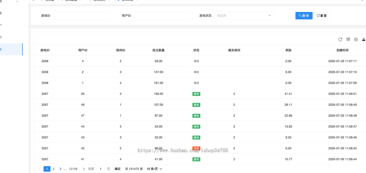This screenshot has width=366, height=173.
Task: Click the 共 131473 条 total count
Action: pos(134,169)
